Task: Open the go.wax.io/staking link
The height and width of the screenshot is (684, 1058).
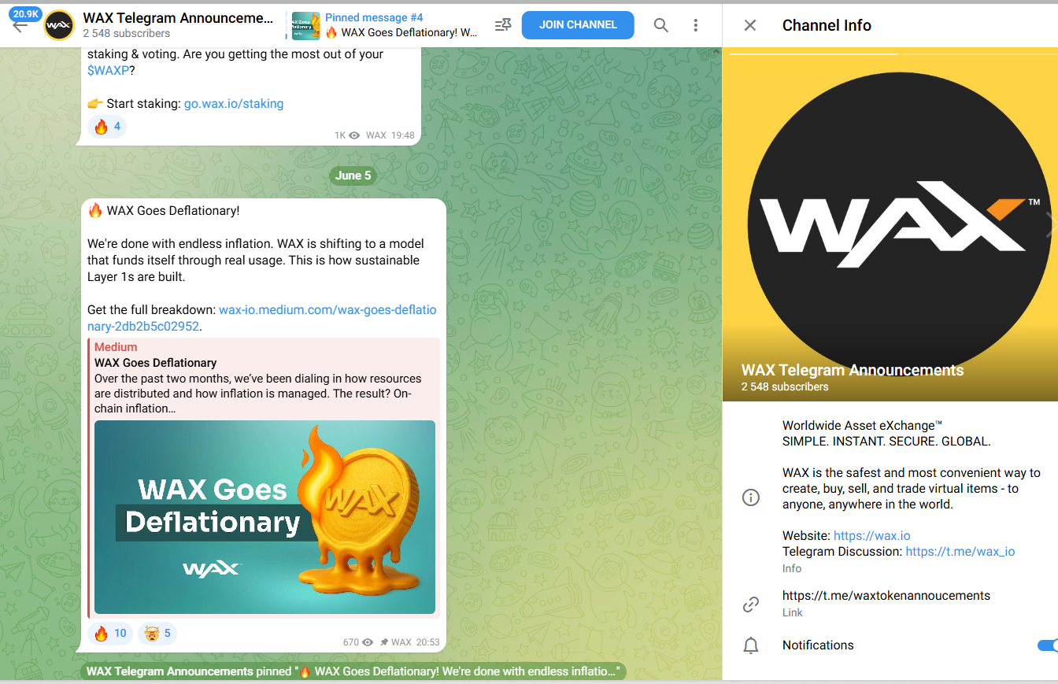Action: pos(234,103)
